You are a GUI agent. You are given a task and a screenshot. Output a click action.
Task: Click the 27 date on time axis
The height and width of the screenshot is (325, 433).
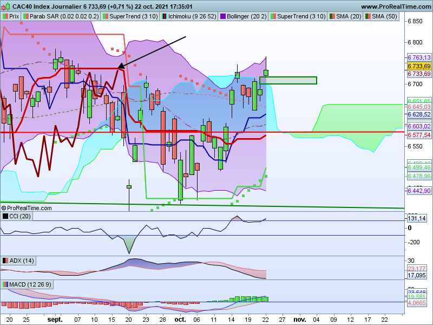pyautogui.click(x=282, y=320)
